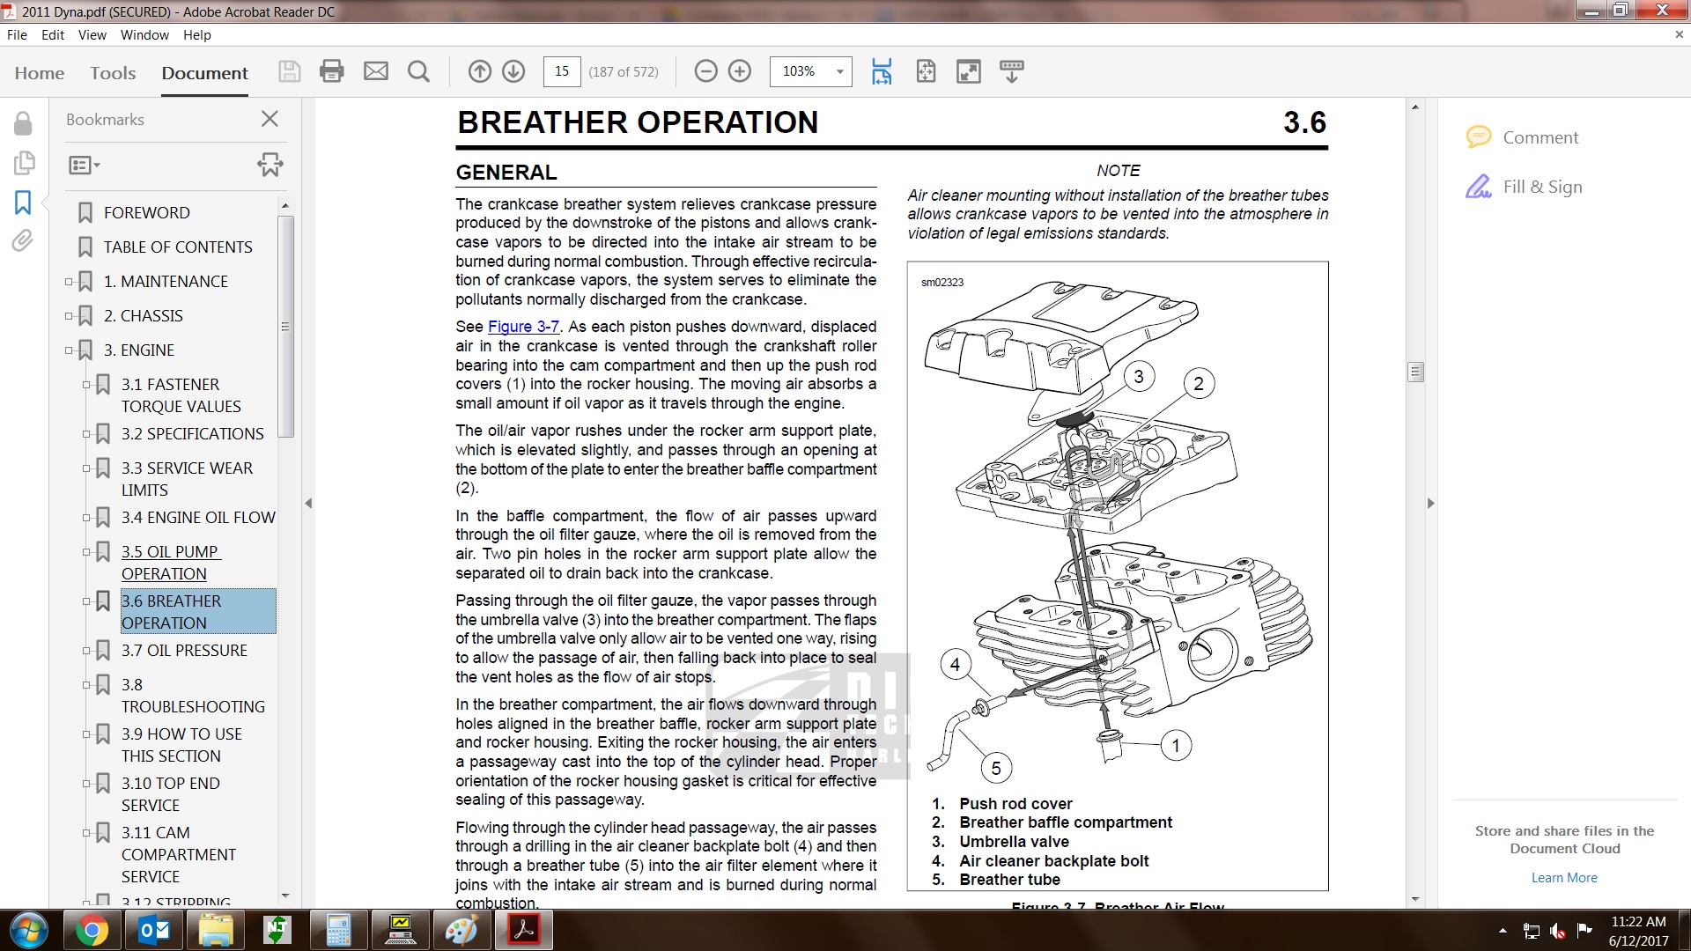The width and height of the screenshot is (1691, 951).
Task: Click the Fit to width scrolling icon
Action: [x=882, y=71]
